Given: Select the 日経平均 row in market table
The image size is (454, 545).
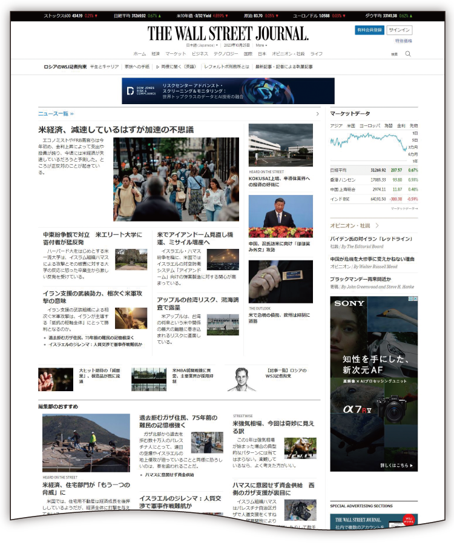Looking at the screenshot, I should coord(373,170).
